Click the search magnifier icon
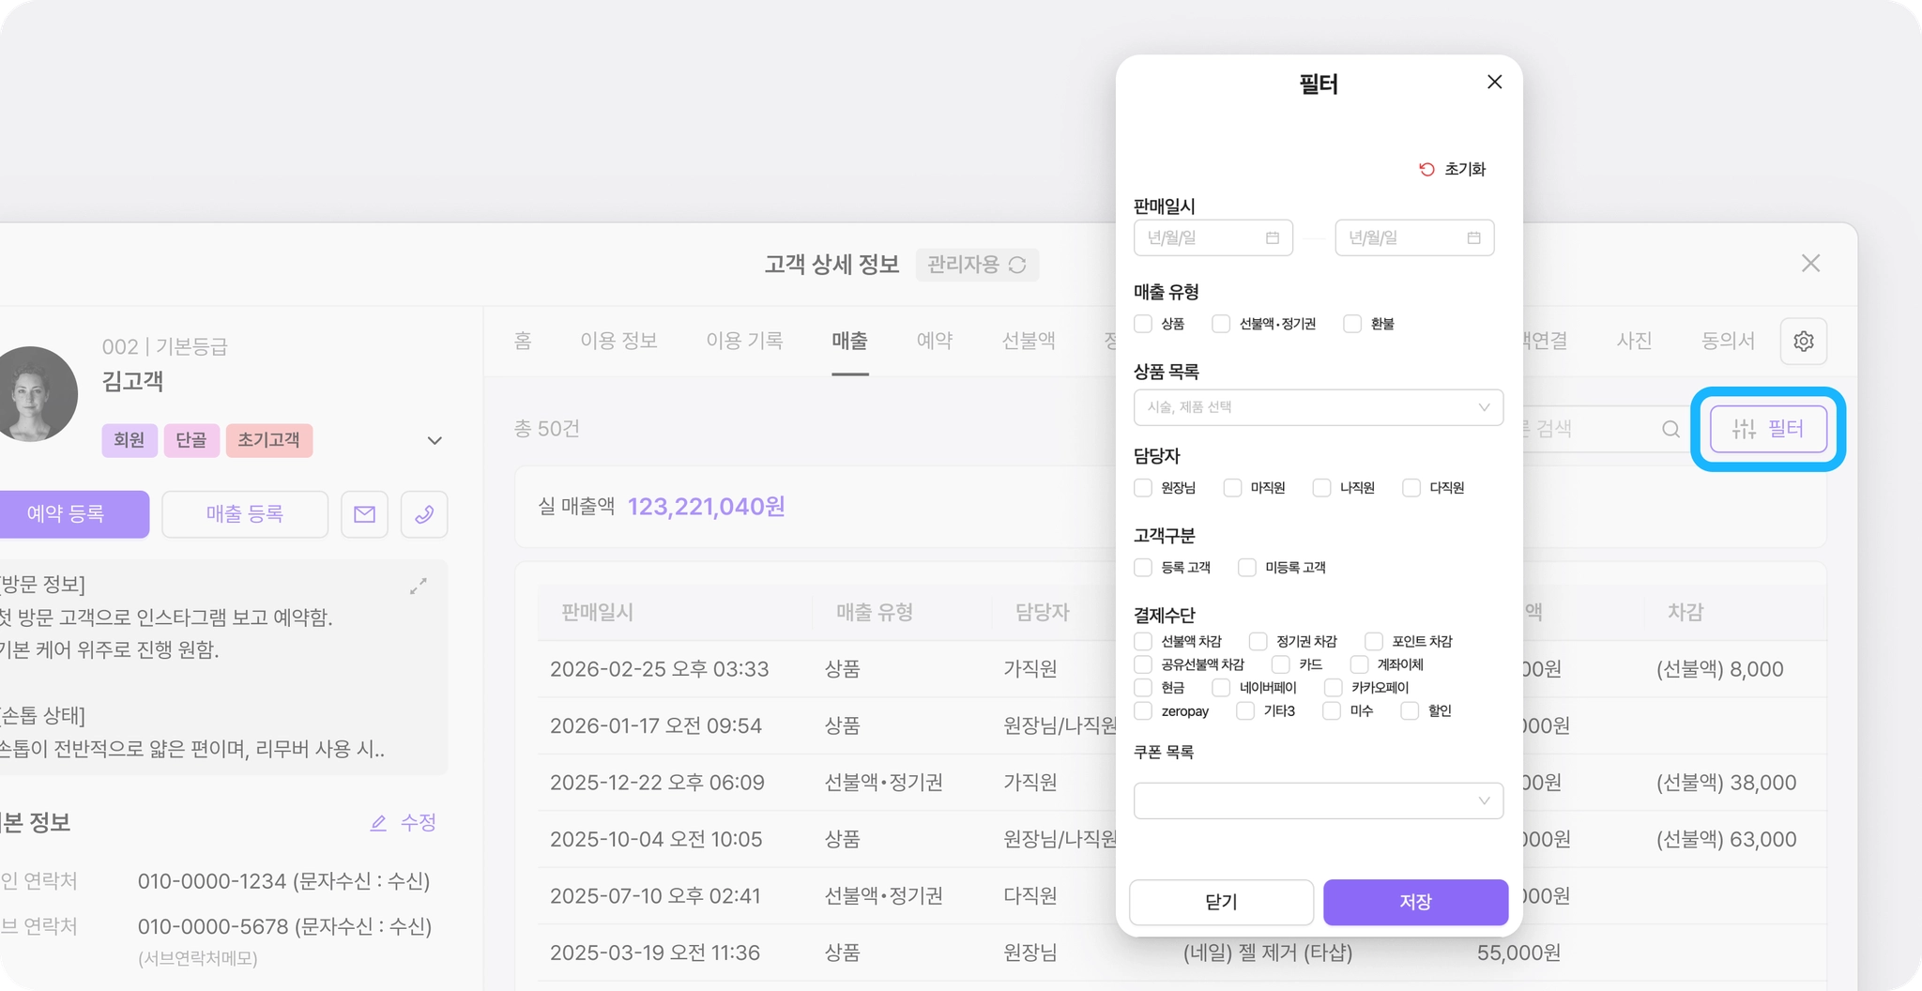1922x991 pixels. point(1670,429)
